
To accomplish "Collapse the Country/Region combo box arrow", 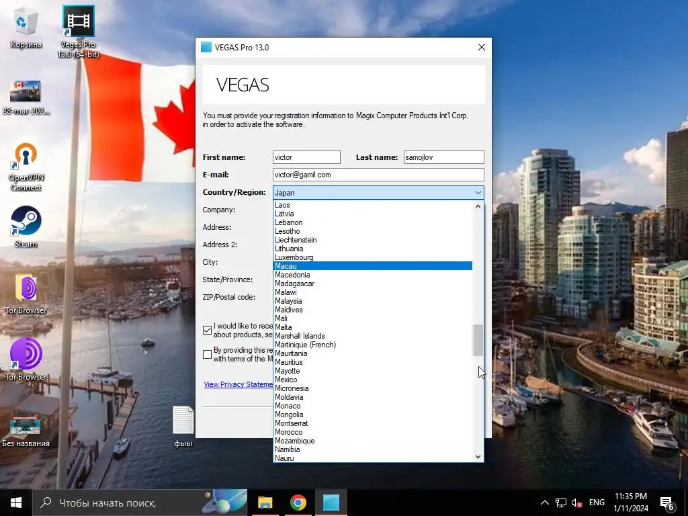I will [x=478, y=193].
